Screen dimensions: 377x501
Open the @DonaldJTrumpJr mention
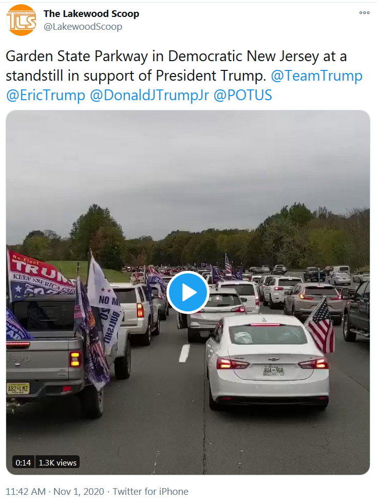coord(149,95)
